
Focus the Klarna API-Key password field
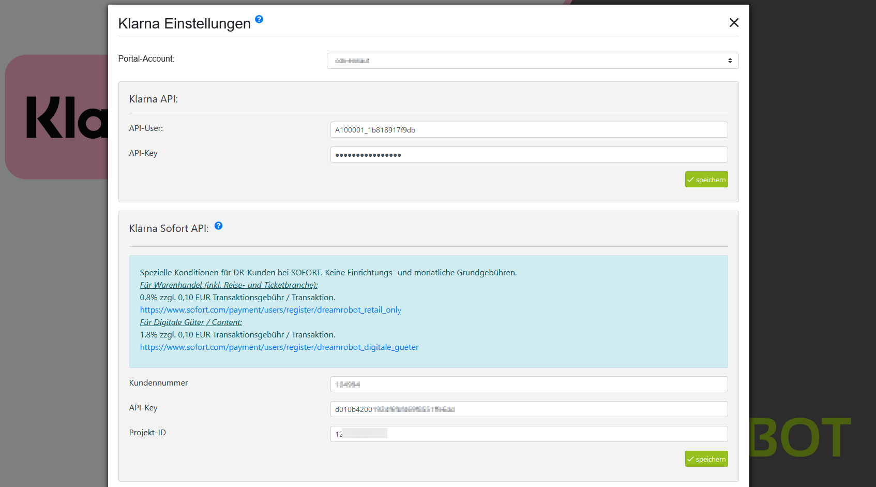click(529, 155)
